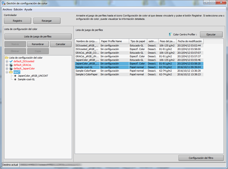The height and width of the screenshot is (169, 228).
Task: Click the Recargar button
Action: (47, 21)
